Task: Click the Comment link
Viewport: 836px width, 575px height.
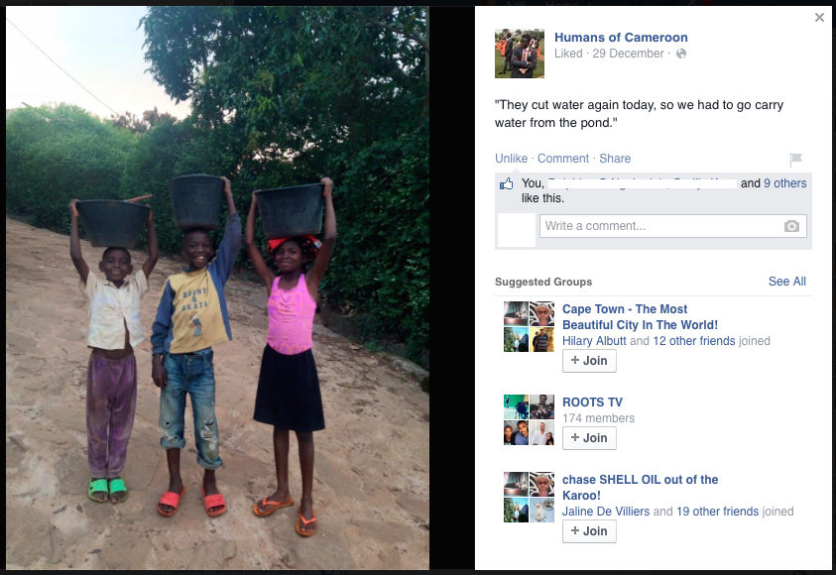Action: tap(563, 159)
